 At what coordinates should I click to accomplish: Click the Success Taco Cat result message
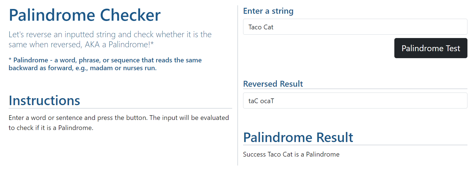coord(291,154)
